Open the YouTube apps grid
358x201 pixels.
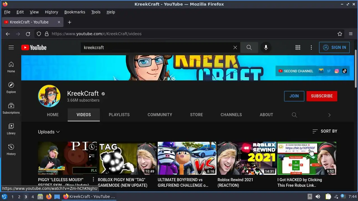(298, 47)
